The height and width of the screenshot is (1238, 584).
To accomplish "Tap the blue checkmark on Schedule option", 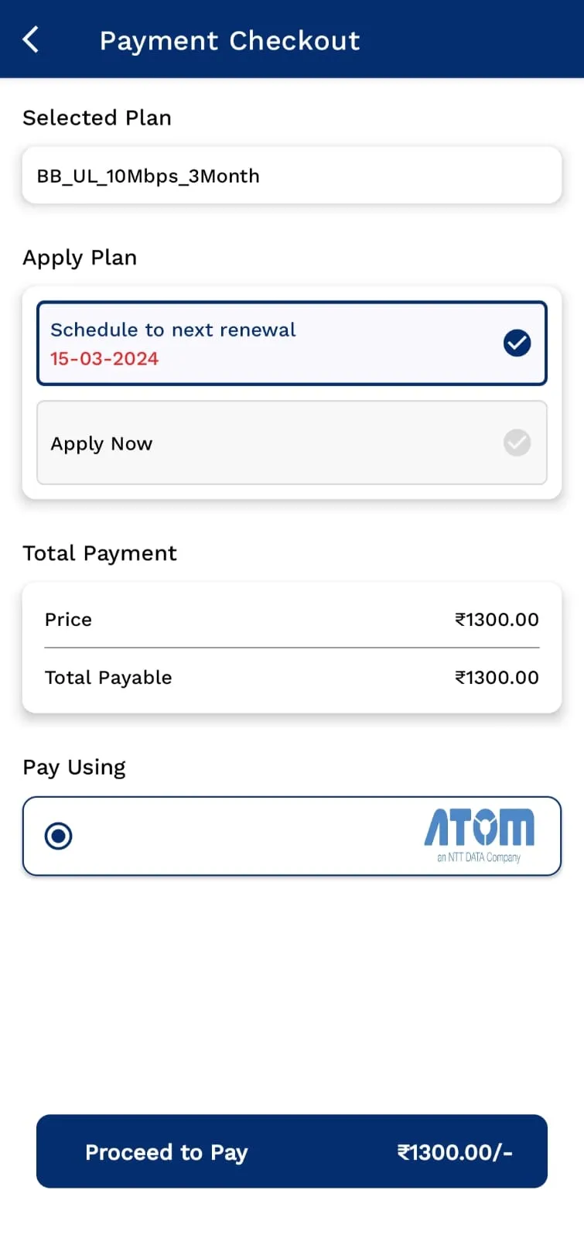I will point(517,343).
